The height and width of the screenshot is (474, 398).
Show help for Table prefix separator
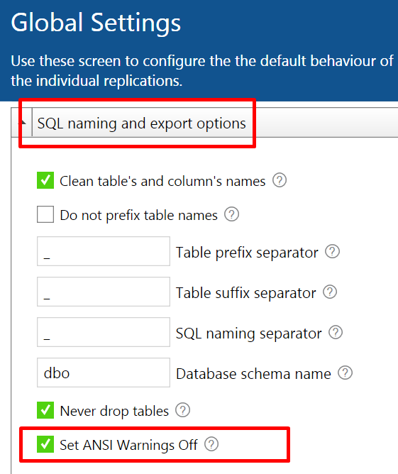[x=333, y=251]
